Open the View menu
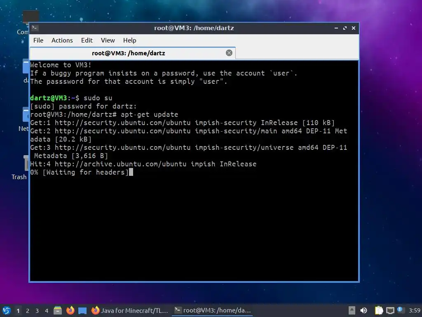Viewport: 422px width, 317px height. (x=108, y=40)
